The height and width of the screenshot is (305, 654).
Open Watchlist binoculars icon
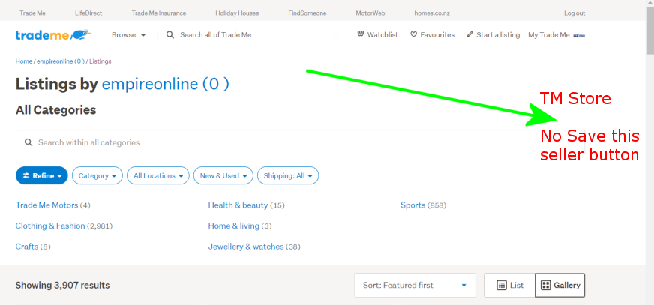361,35
